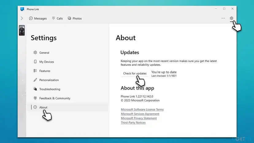This screenshot has height=143, width=254.
Task: Click the Personalization pen icon
Action: pyautogui.click(x=35, y=80)
